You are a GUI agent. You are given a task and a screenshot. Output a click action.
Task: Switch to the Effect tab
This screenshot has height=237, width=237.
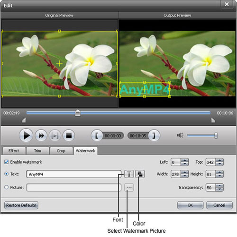(x=14, y=151)
